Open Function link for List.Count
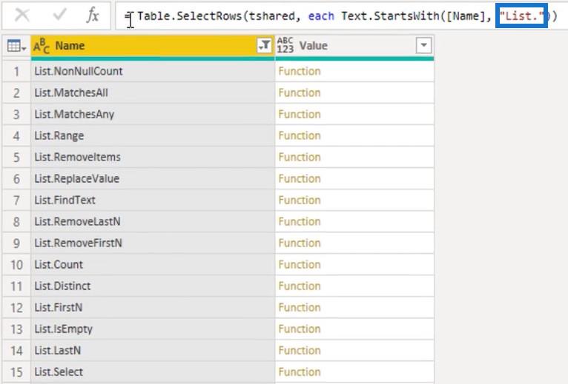568x384 pixels. 300,265
